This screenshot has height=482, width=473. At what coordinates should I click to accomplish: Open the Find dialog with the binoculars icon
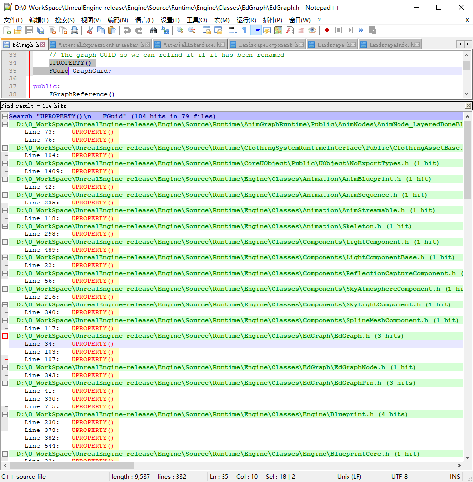point(153,30)
